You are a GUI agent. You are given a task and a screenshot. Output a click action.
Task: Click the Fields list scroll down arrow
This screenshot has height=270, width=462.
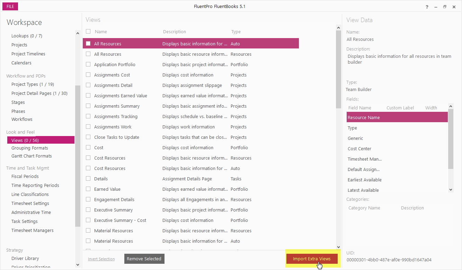451,189
